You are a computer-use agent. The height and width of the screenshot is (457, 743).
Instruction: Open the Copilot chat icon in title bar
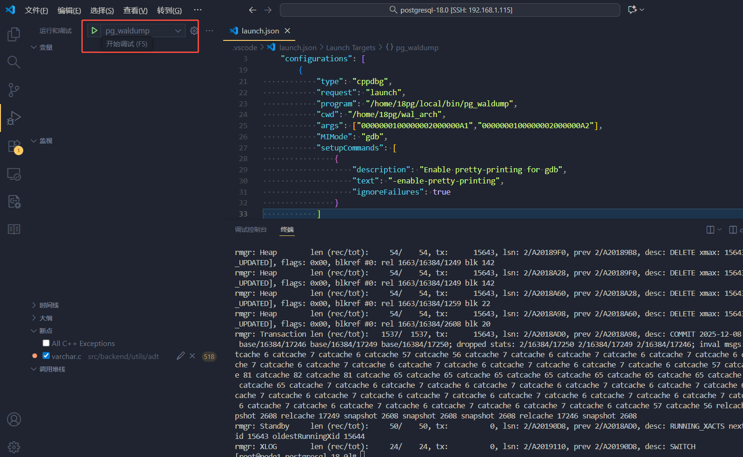pyautogui.click(x=632, y=10)
